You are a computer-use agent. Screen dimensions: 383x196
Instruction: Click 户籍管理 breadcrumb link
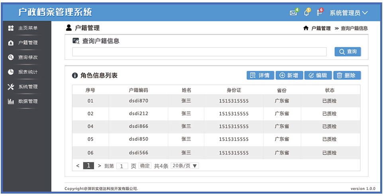pyautogui.click(x=321, y=28)
